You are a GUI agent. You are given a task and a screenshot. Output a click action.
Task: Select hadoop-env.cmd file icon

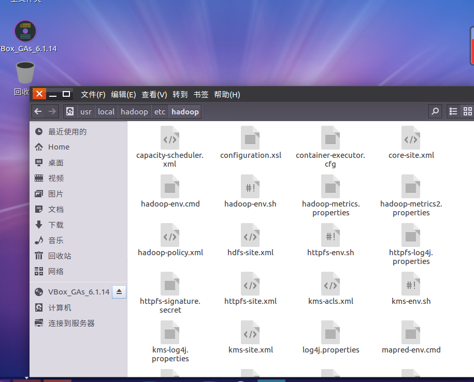pyautogui.click(x=169, y=186)
